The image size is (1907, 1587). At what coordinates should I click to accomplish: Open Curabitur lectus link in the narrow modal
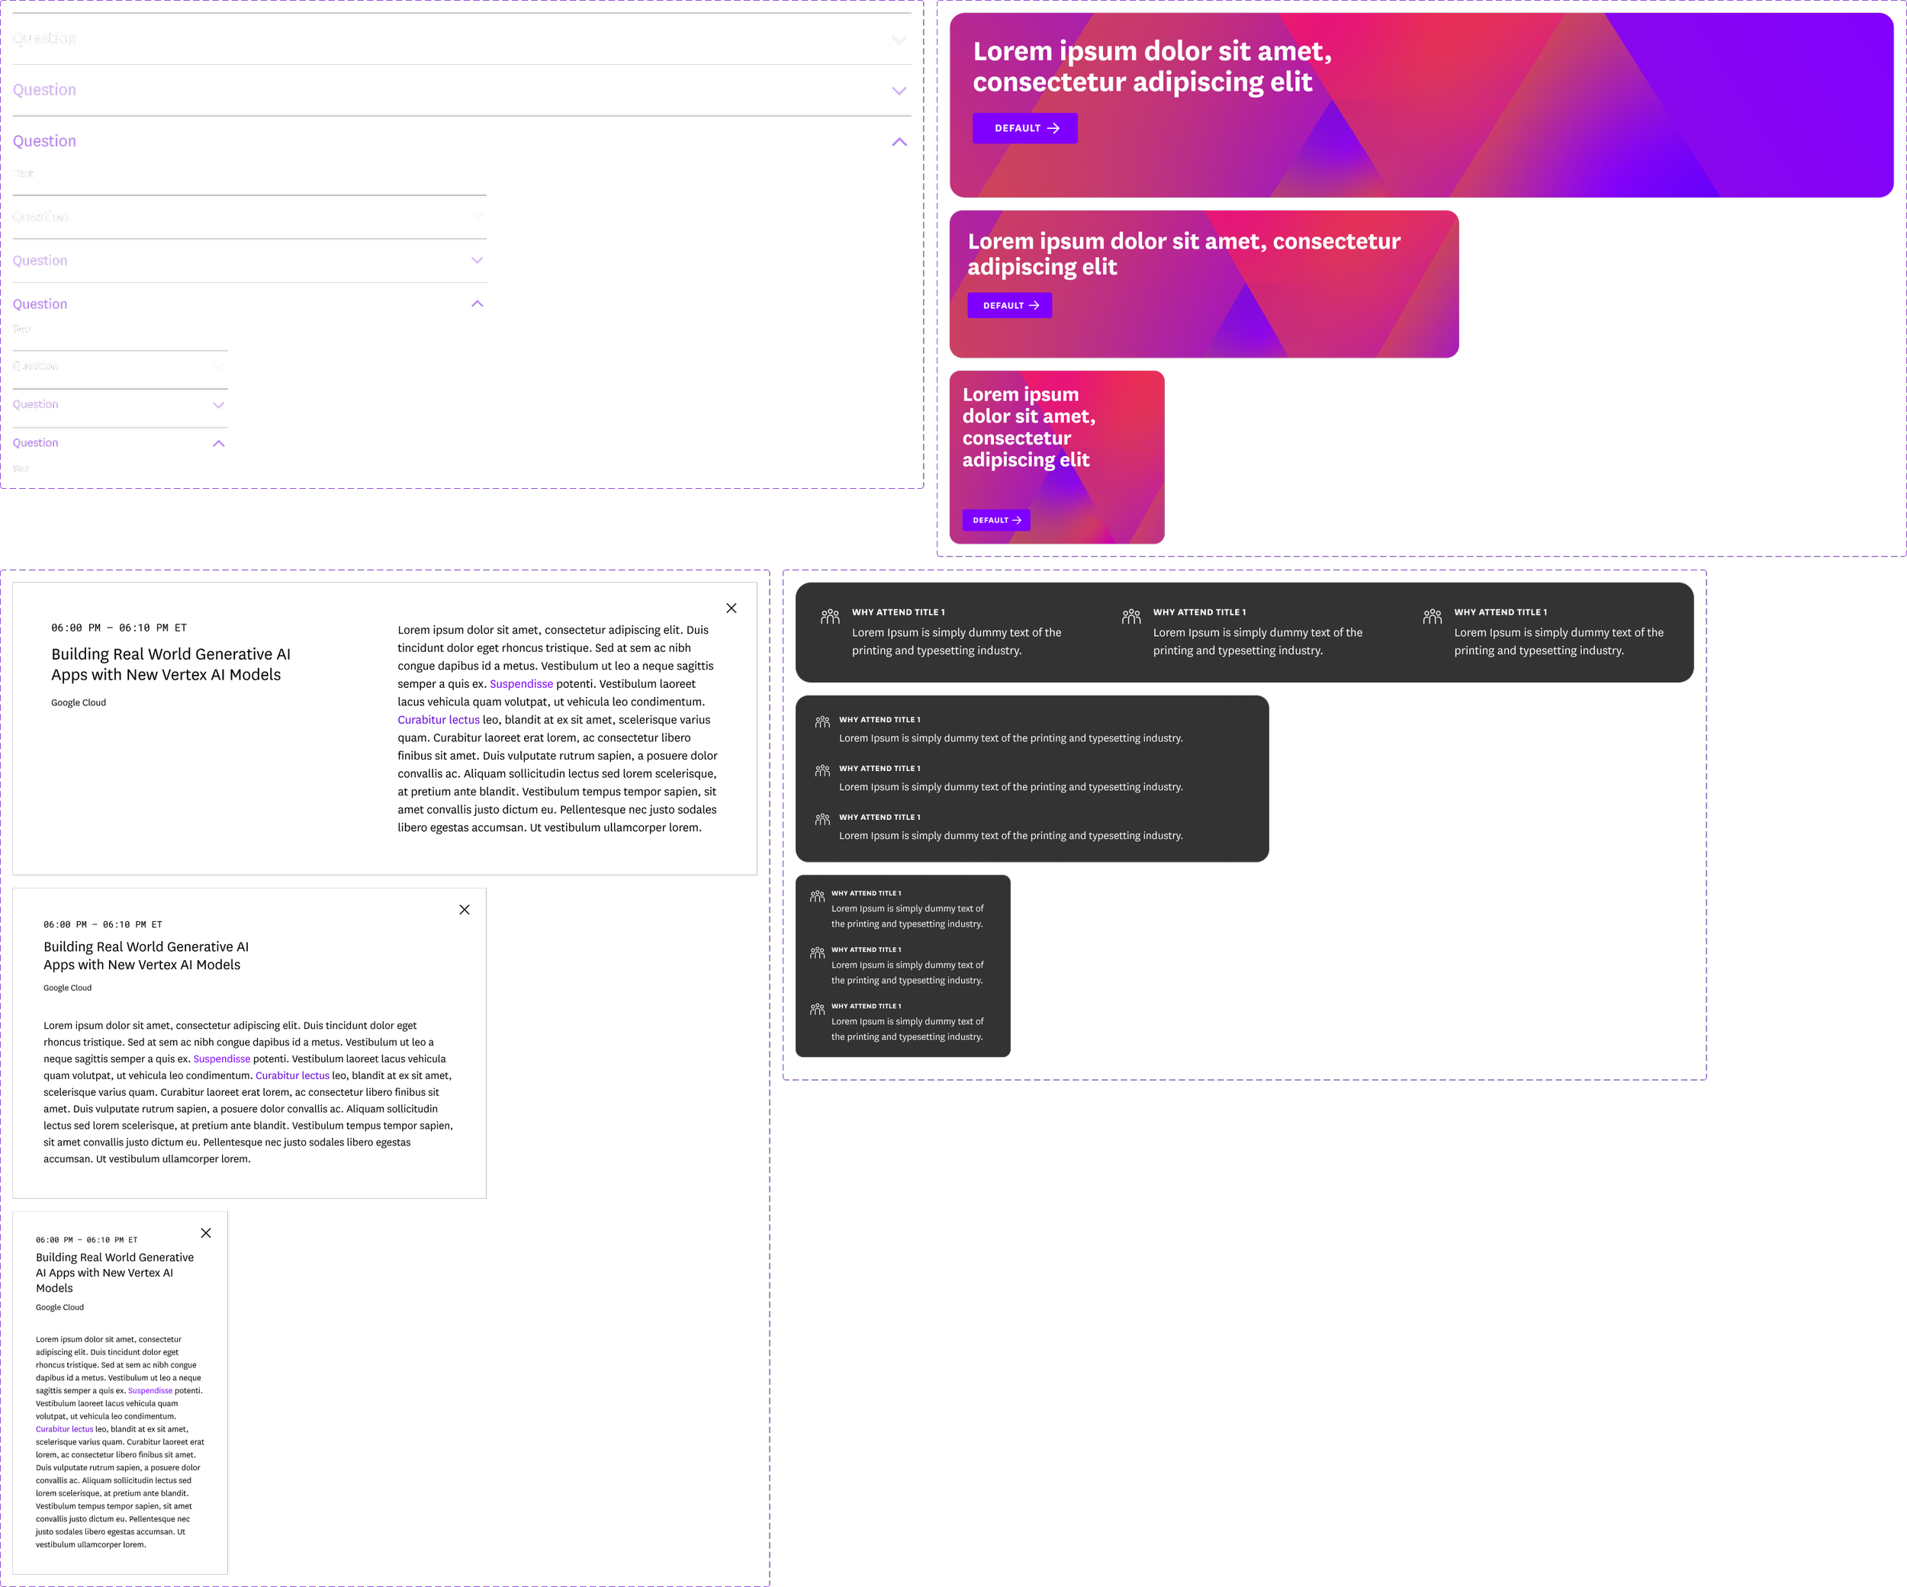point(65,1429)
